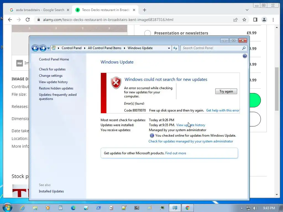Open a new Chrome tab

(144, 10)
